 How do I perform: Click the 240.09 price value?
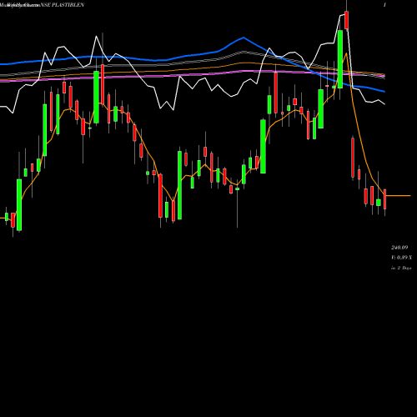(399, 248)
